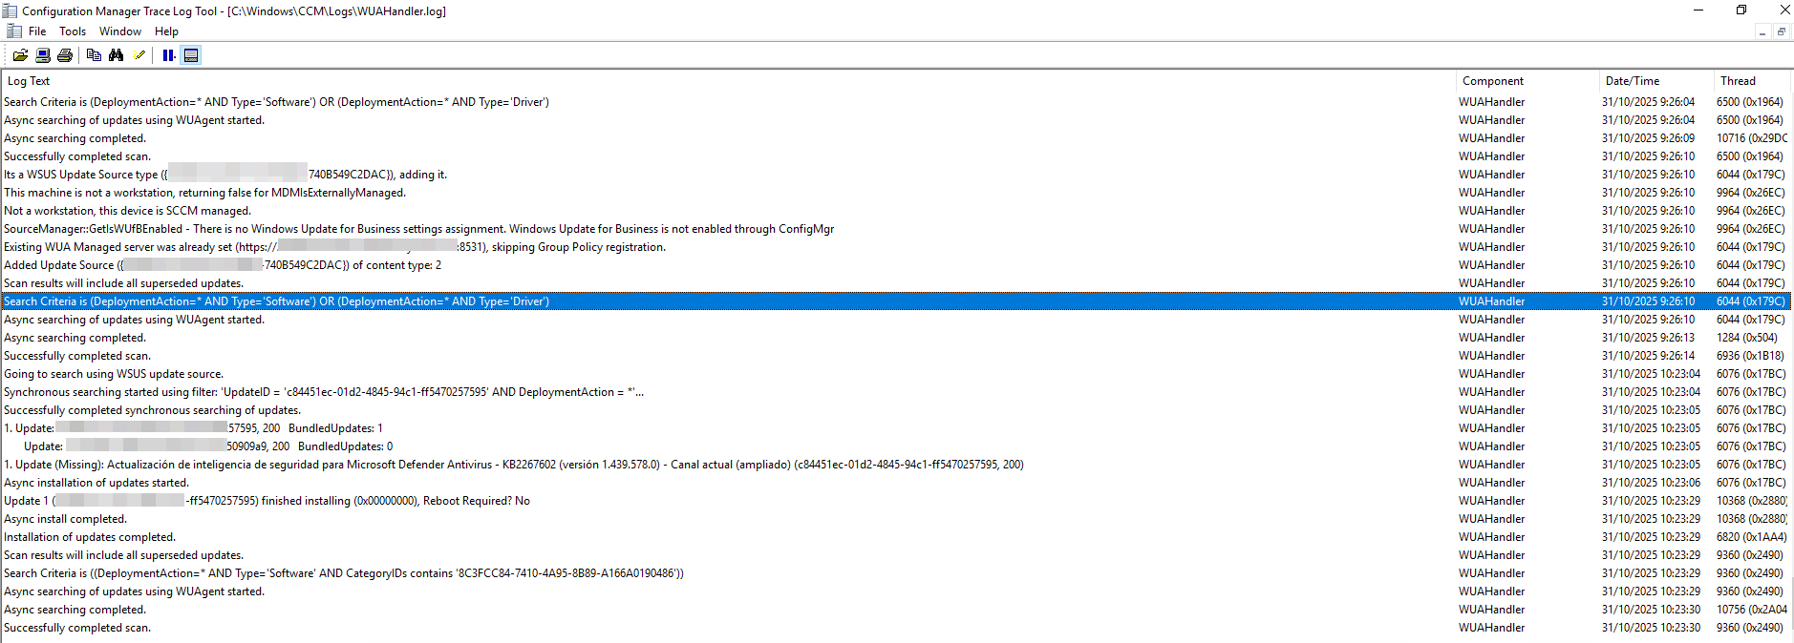Screen dimensions: 1794x643
Task: Open Find with the binoculars icon
Action: [117, 55]
